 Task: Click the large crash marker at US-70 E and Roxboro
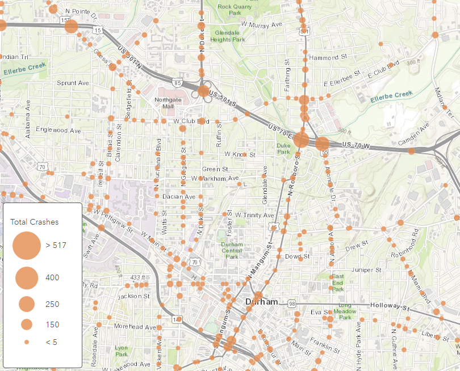click(x=302, y=140)
